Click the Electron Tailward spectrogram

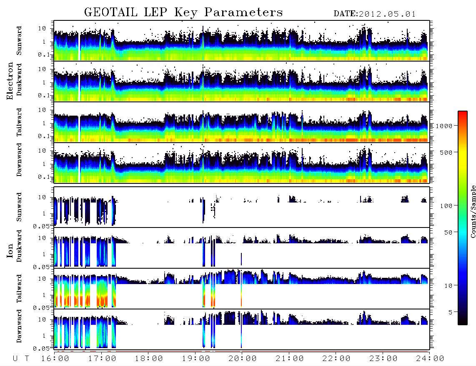[242, 122]
